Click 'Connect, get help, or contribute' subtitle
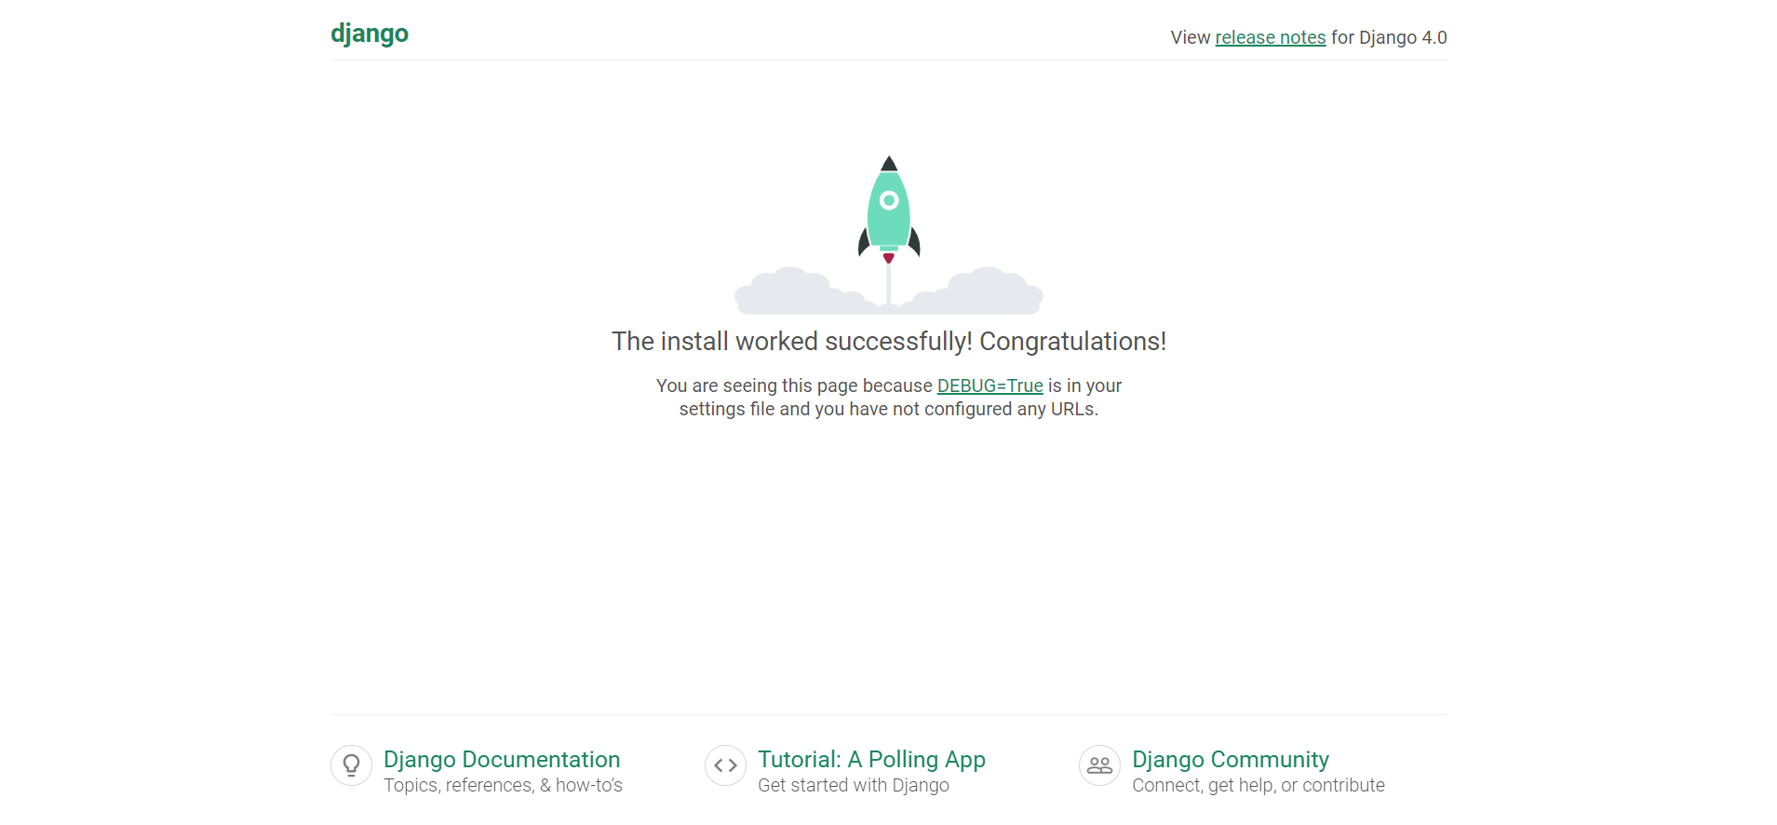This screenshot has width=1777, height=825. pos(1258,786)
